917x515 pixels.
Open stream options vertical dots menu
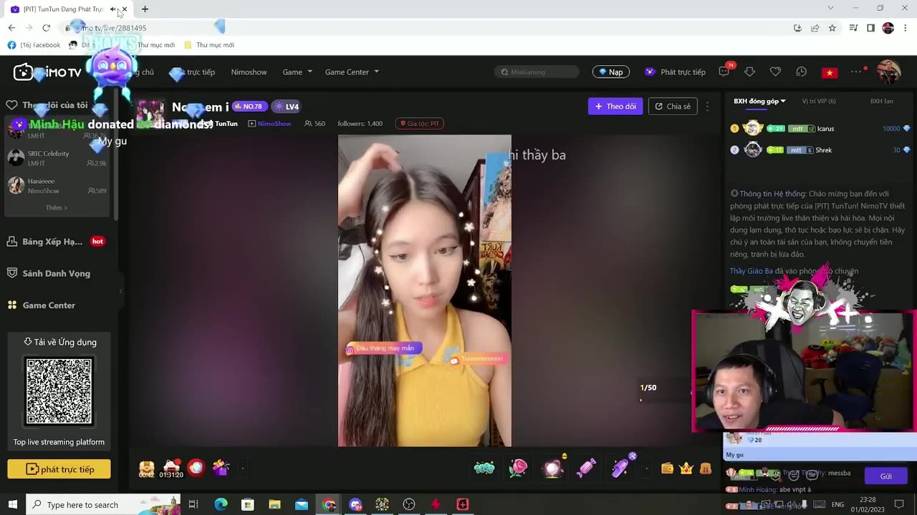(x=707, y=107)
